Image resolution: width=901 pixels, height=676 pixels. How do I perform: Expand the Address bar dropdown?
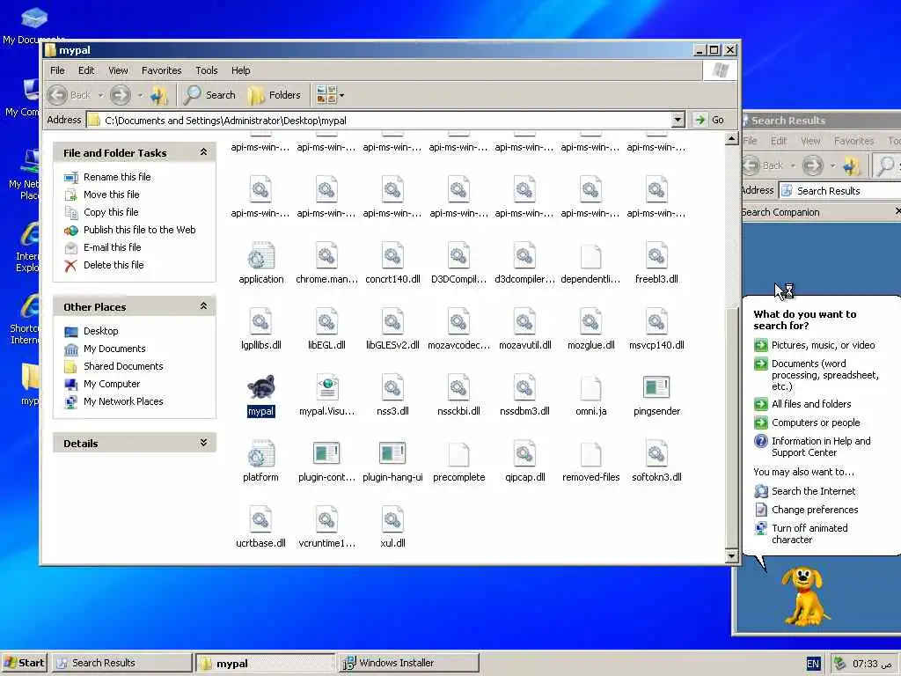(678, 120)
